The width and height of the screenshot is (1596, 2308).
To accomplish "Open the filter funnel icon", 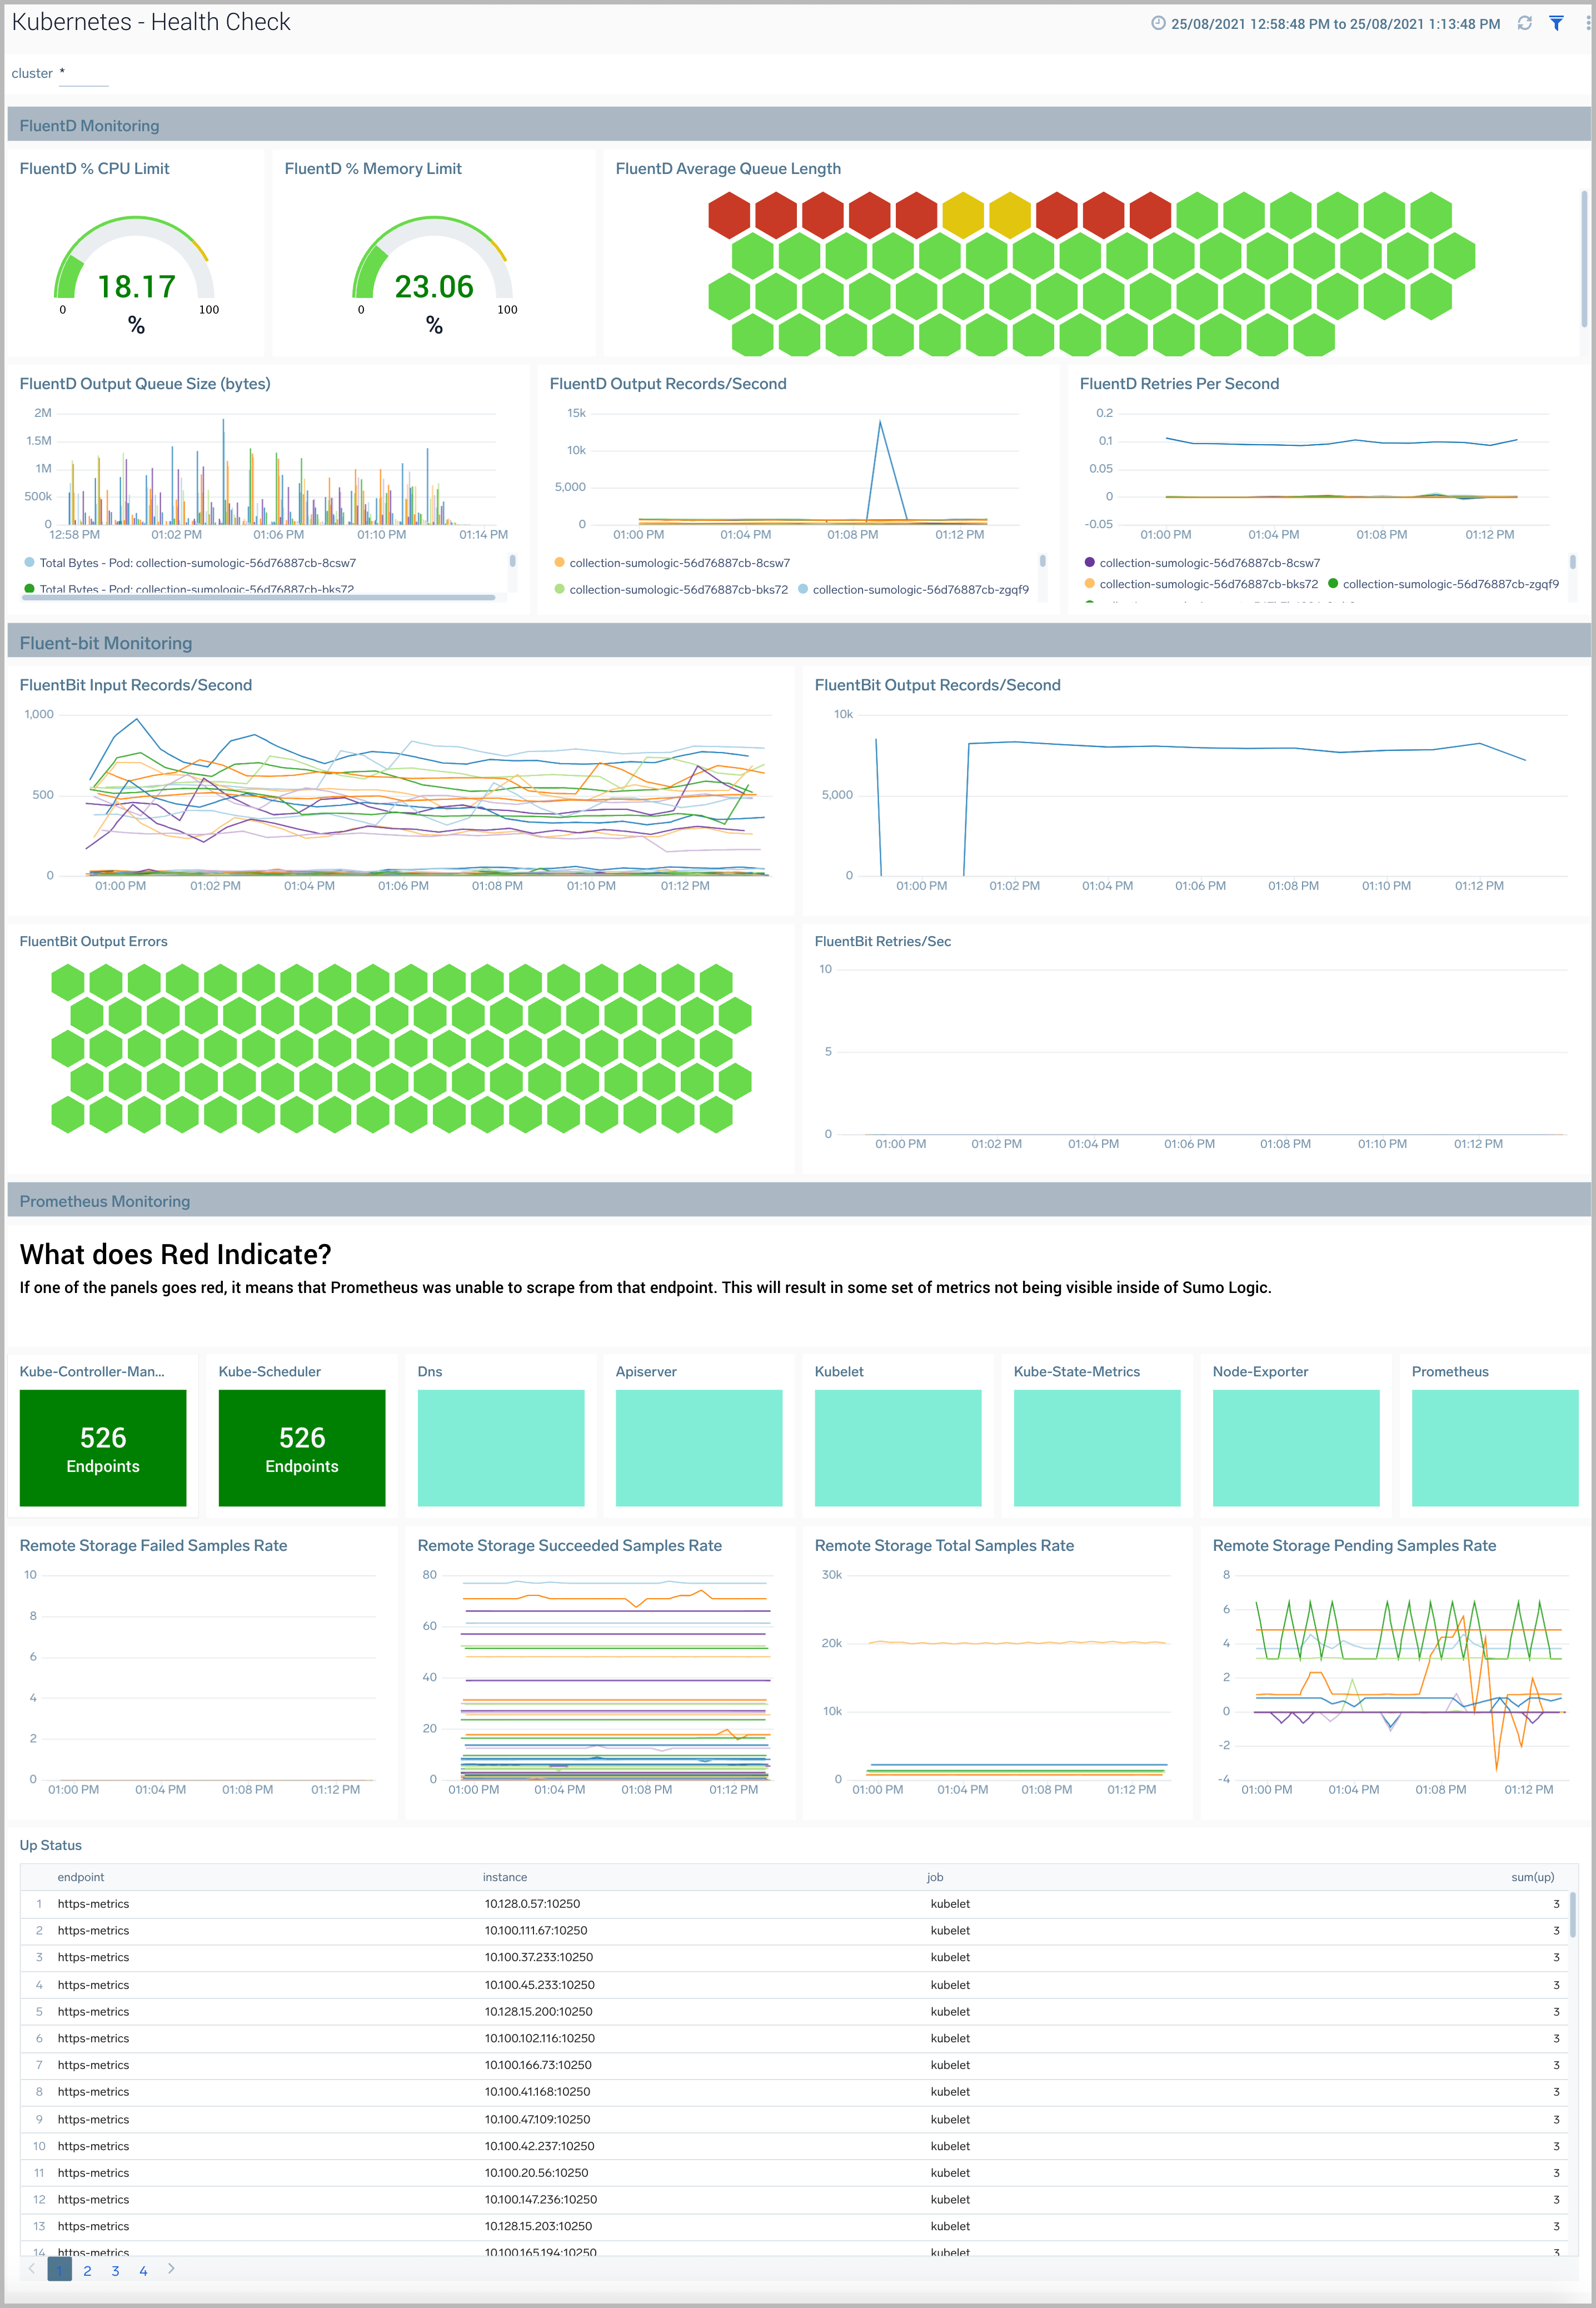I will click(x=1557, y=23).
